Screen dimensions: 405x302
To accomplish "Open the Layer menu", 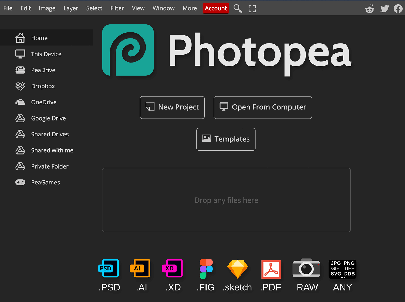I will pyautogui.click(x=71, y=8).
